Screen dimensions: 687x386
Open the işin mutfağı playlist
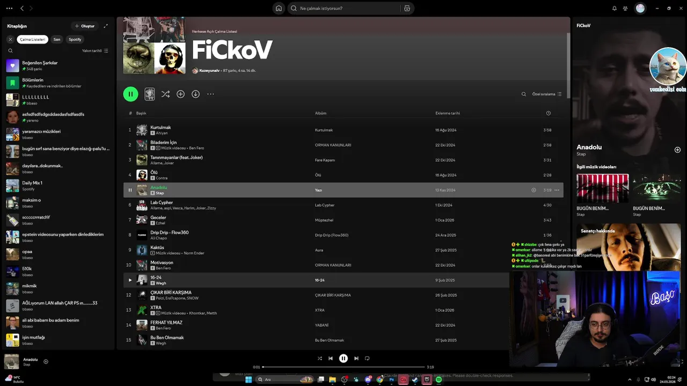[59, 340]
